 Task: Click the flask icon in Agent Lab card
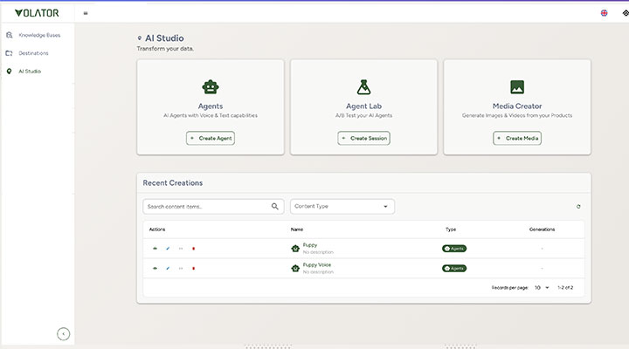[363, 87]
